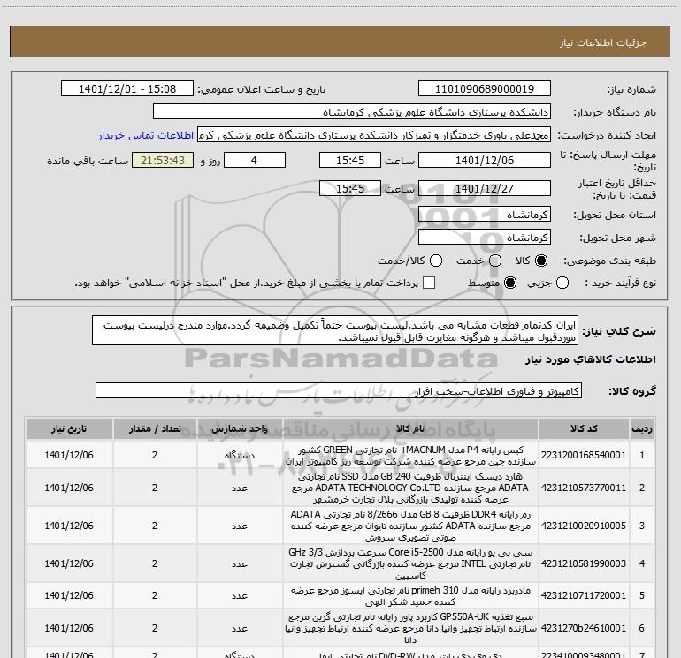This screenshot has height=658, width=681.
Task: Click the delivery city کرمانشاه field
Action: pyautogui.click(x=485, y=238)
